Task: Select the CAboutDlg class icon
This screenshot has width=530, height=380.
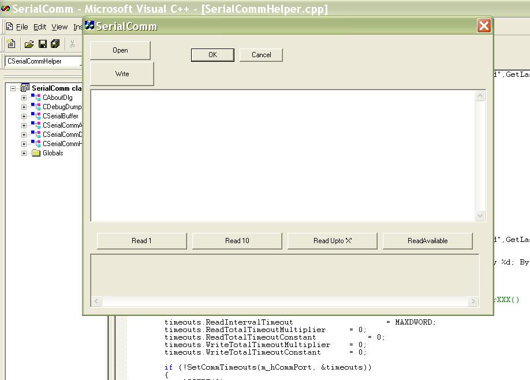Action: click(x=36, y=98)
